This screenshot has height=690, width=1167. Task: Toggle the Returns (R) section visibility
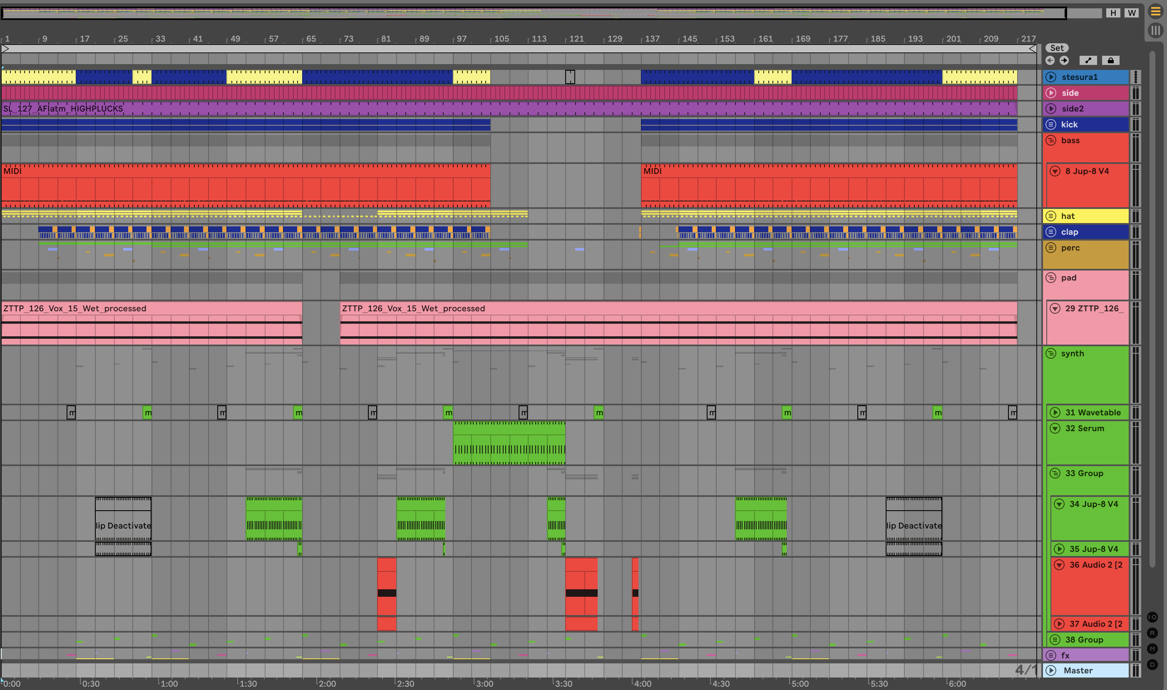(1152, 633)
